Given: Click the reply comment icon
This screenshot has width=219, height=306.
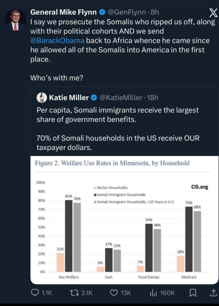Looking at the screenshot, I should 35,293.
